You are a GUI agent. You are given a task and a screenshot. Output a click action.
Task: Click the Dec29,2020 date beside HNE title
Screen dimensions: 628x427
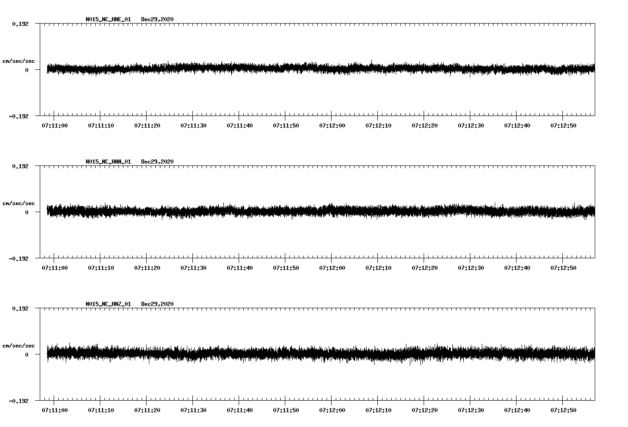(157, 19)
